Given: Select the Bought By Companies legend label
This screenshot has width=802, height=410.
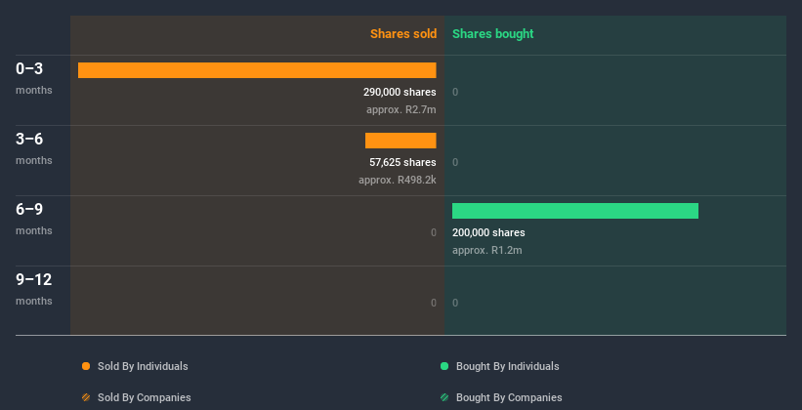Looking at the screenshot, I should [x=509, y=397].
